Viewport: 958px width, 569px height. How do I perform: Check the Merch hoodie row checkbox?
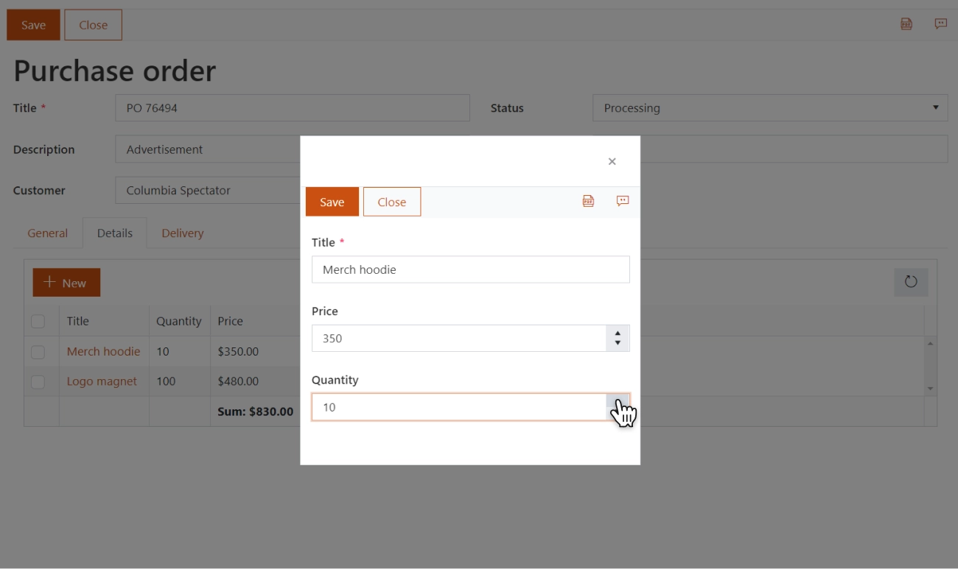coord(38,352)
